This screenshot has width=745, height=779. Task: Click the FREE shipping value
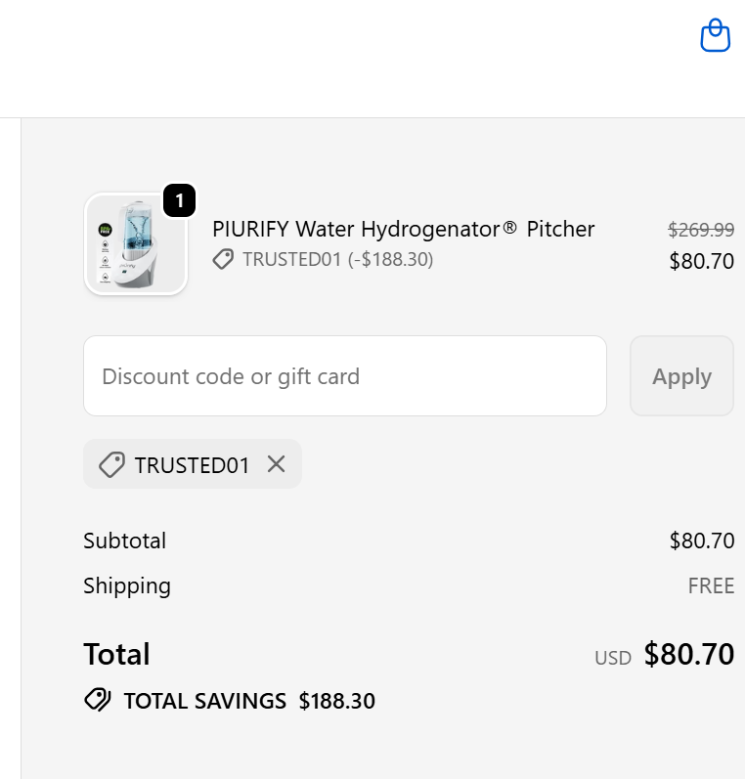click(711, 585)
